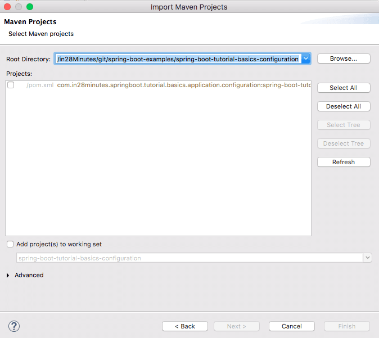
Task: Click the Next > button
Action: point(237,326)
